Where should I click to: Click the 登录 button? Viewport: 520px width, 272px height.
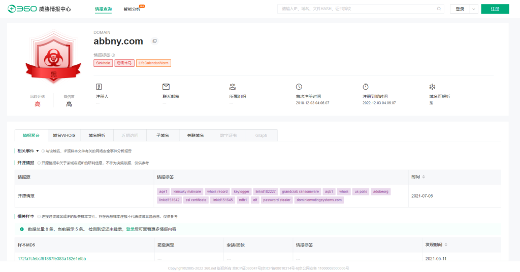click(x=460, y=9)
